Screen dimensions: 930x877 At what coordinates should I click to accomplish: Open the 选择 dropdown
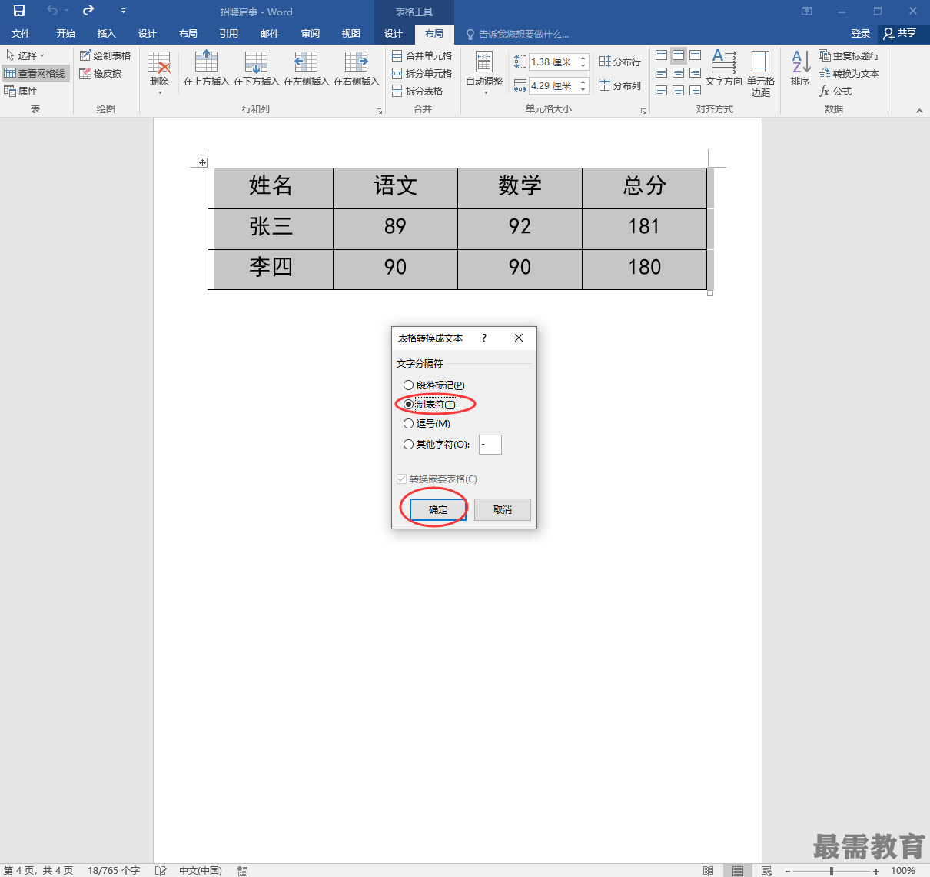tap(25, 55)
